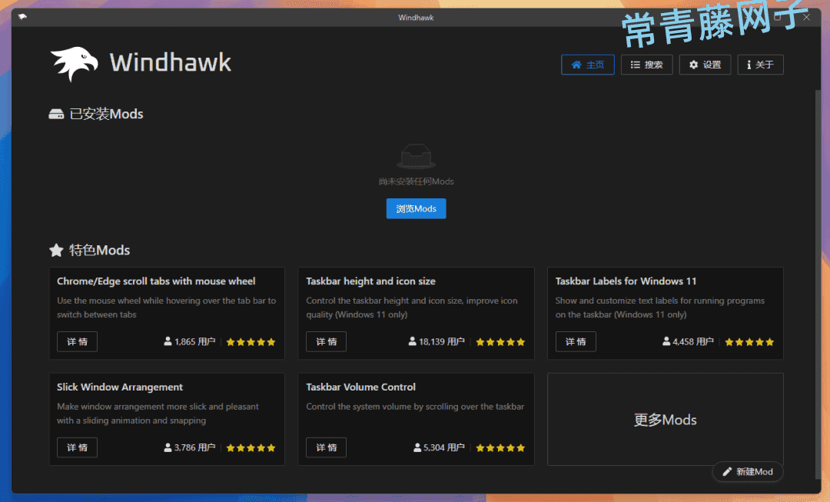Click star rating of Slick Window Arrangement
Screen dimensions: 830x502
pos(251,448)
